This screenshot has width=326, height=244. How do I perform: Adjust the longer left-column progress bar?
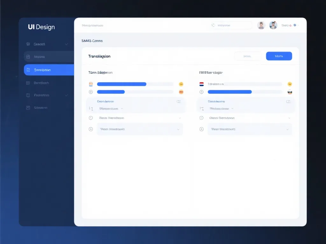pos(135,84)
